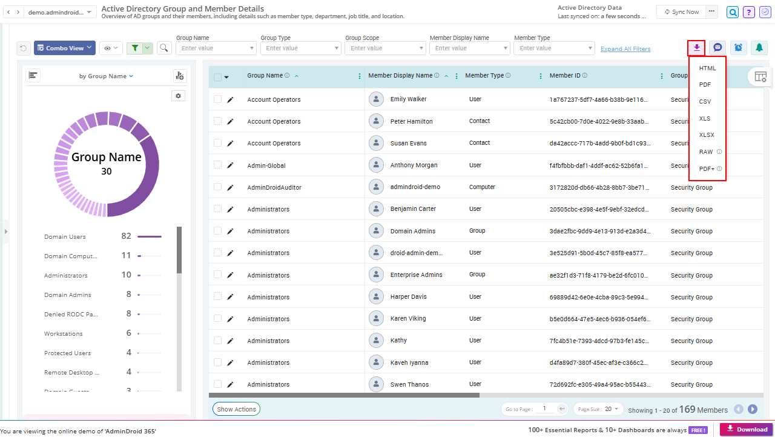The height and width of the screenshot is (437, 775).
Task: Click the purple help question icon
Action: pyautogui.click(x=749, y=12)
